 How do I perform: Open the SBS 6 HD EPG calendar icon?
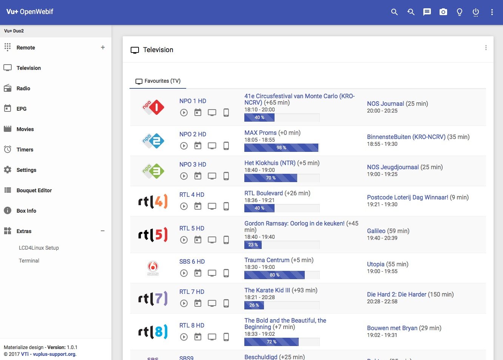pos(198,273)
